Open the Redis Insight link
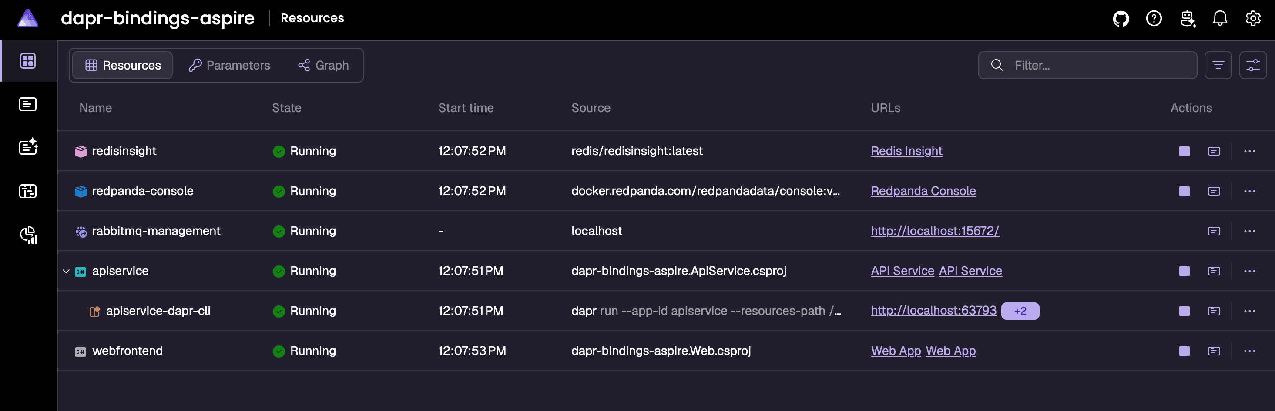Viewport: 1275px width, 411px height. (907, 151)
